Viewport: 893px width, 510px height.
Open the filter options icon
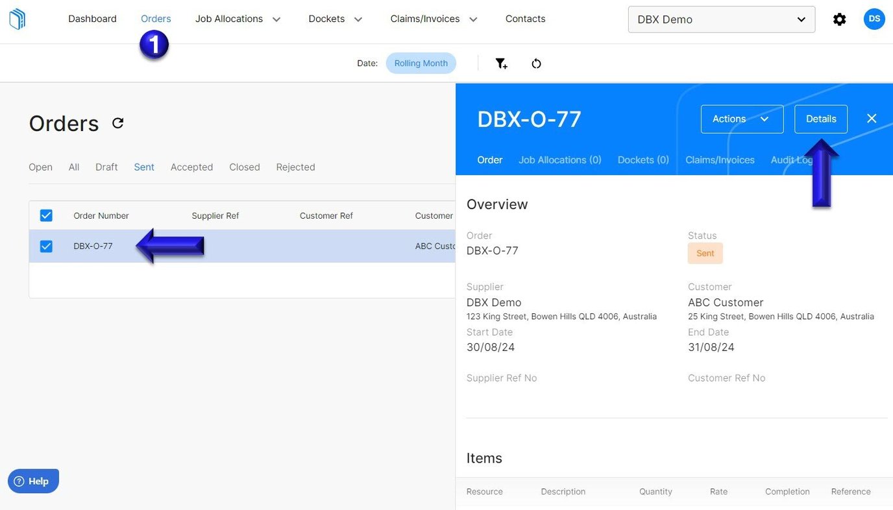[501, 63]
